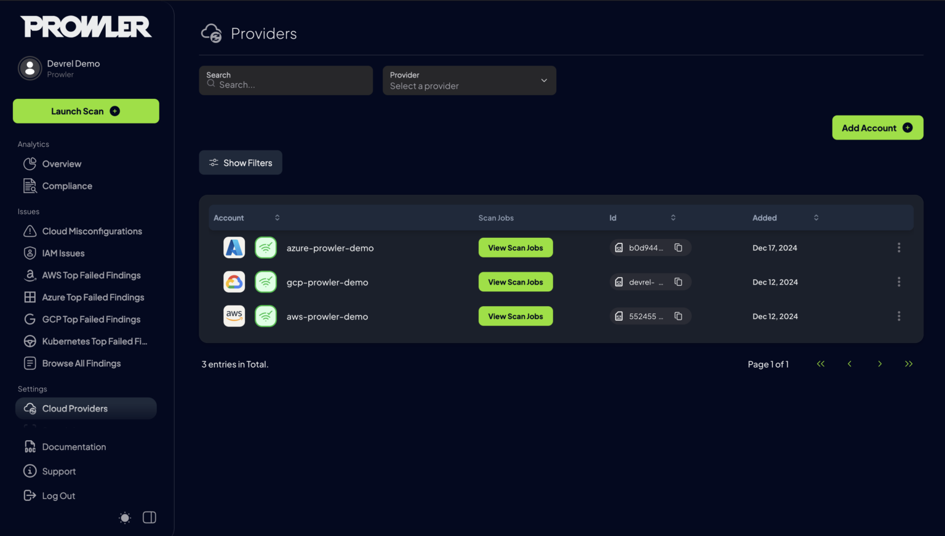Sort table by Account column
This screenshot has height=536, width=945.
(277, 218)
